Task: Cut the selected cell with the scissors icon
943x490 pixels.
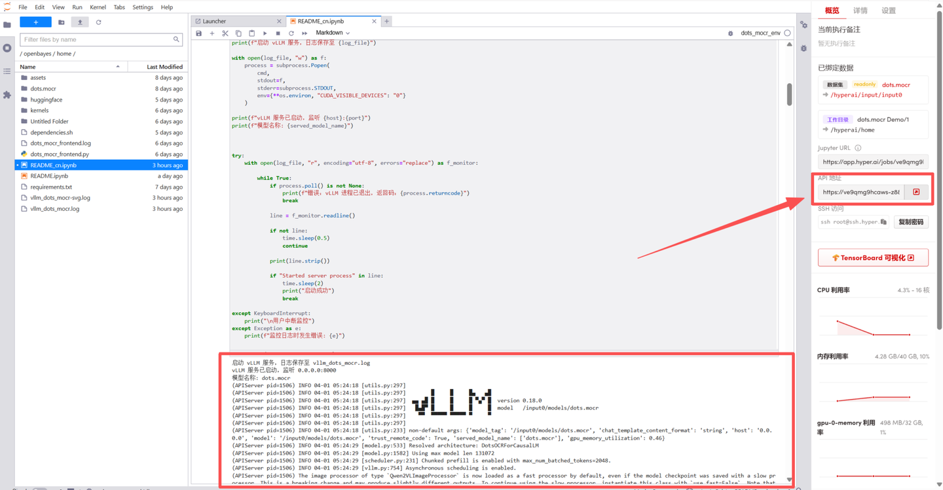Action: point(225,33)
